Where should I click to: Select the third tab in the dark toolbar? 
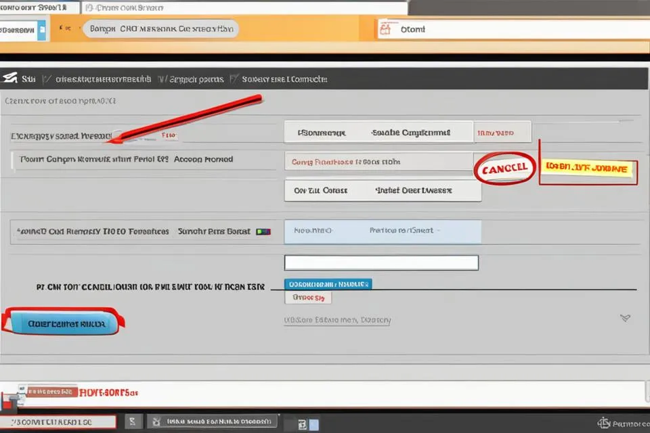pos(279,79)
